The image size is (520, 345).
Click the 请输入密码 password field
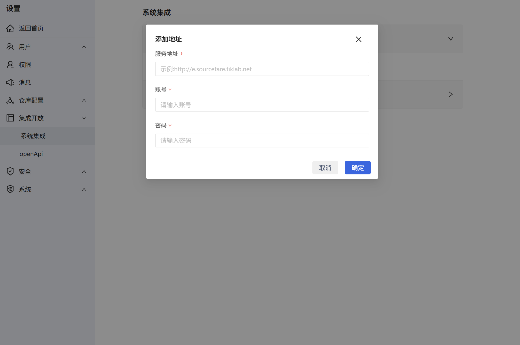[262, 140]
